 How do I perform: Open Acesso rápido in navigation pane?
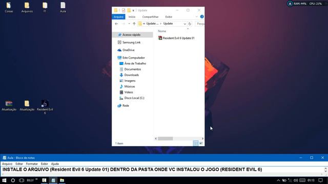(132, 35)
